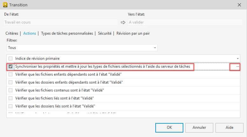
Task: Uncheck Synchroniser les propriétés action checkbox
Action: pos(11,67)
